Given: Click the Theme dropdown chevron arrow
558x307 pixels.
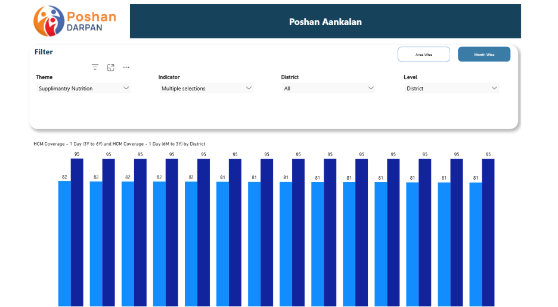Looking at the screenshot, I should [126, 88].
